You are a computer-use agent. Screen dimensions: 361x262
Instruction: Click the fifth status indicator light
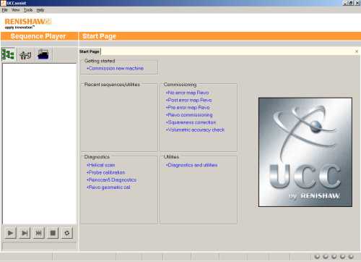pos(351,256)
